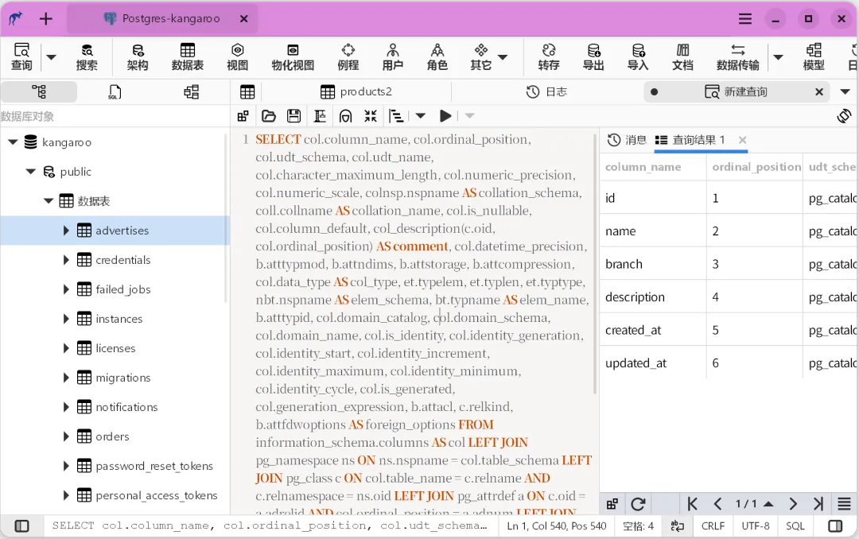Click the rotate icon at editor right
The width and height of the screenshot is (859, 539).
click(x=844, y=116)
